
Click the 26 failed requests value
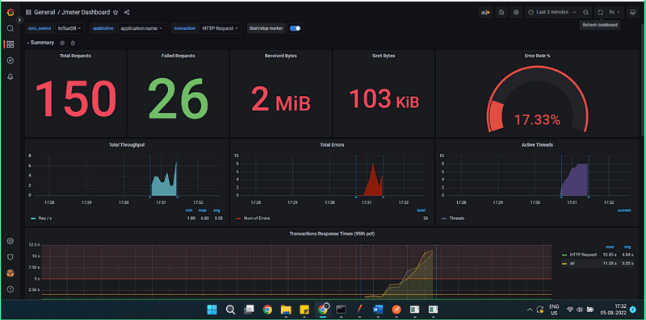[x=178, y=98]
